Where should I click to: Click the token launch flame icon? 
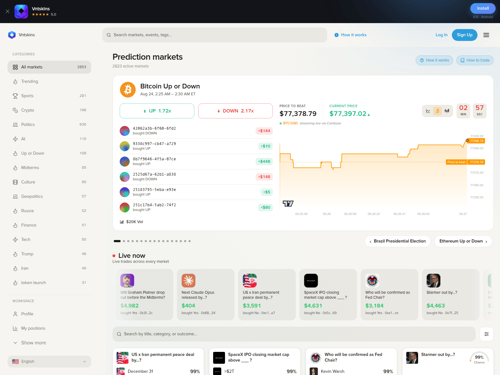point(15,283)
